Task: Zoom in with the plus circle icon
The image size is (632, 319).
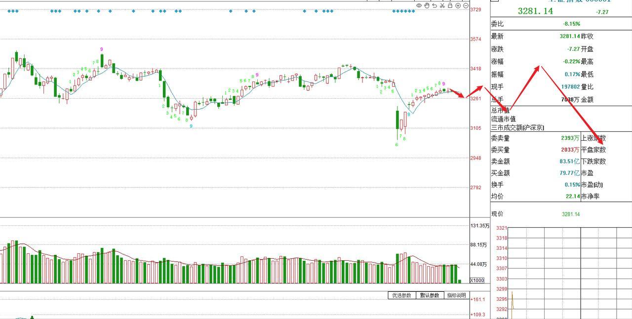Action: (458, 5)
